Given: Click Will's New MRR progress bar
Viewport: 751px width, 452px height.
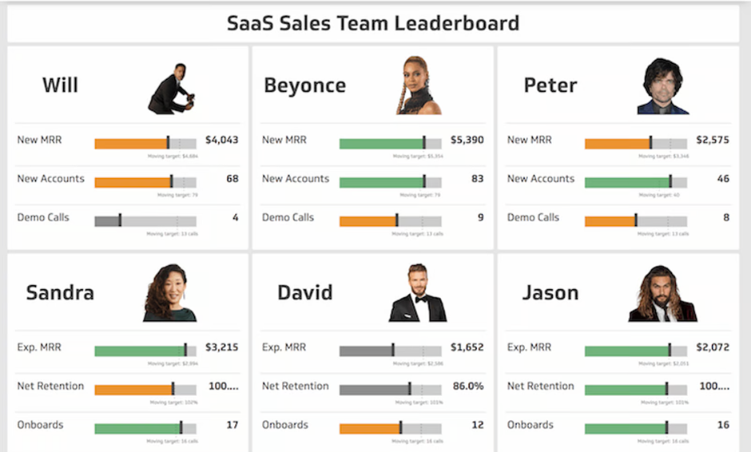Looking at the screenshot, I should (x=145, y=144).
